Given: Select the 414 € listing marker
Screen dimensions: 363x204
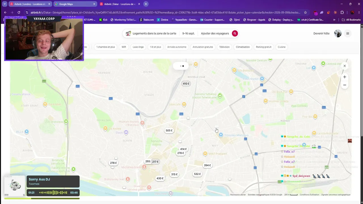Looking at the screenshot, I should (x=183, y=149).
